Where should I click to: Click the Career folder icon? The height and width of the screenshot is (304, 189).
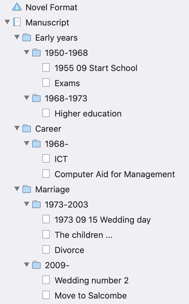pyautogui.click(x=27, y=129)
